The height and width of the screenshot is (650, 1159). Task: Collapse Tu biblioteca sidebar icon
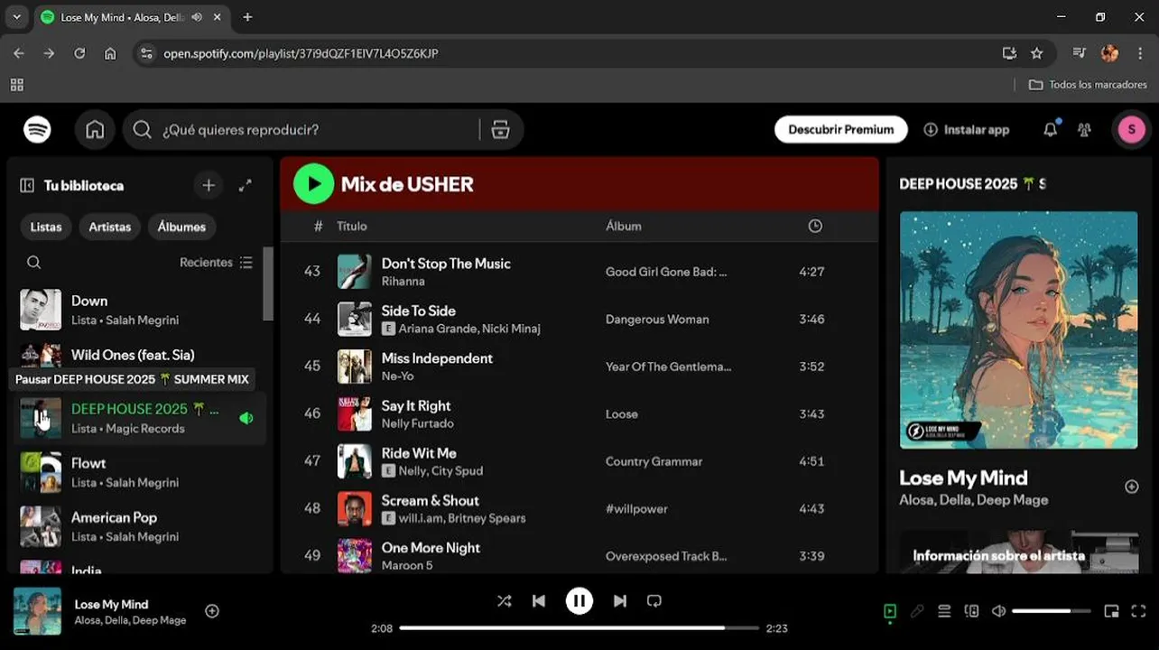(x=27, y=185)
